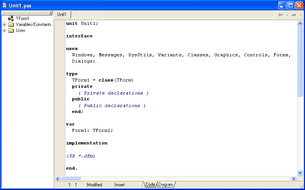This screenshot has width=305, height=190.
Task: Close the code explorer panel
Action: point(50,13)
